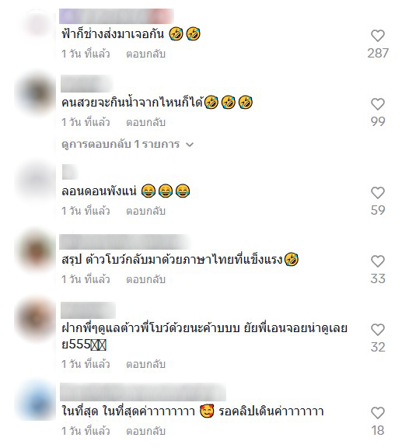Like the last comment with 18 likes

(x=378, y=413)
